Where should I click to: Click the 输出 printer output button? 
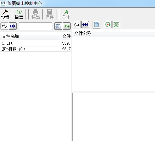tap(35, 15)
